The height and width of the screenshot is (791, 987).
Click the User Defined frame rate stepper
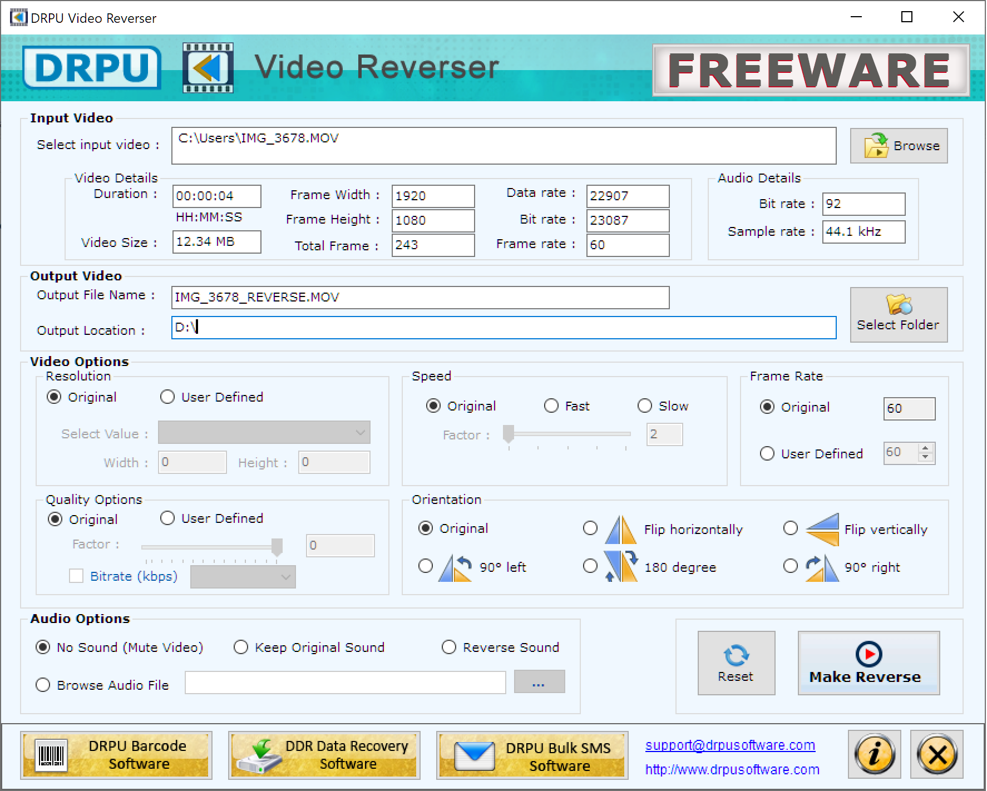click(924, 453)
